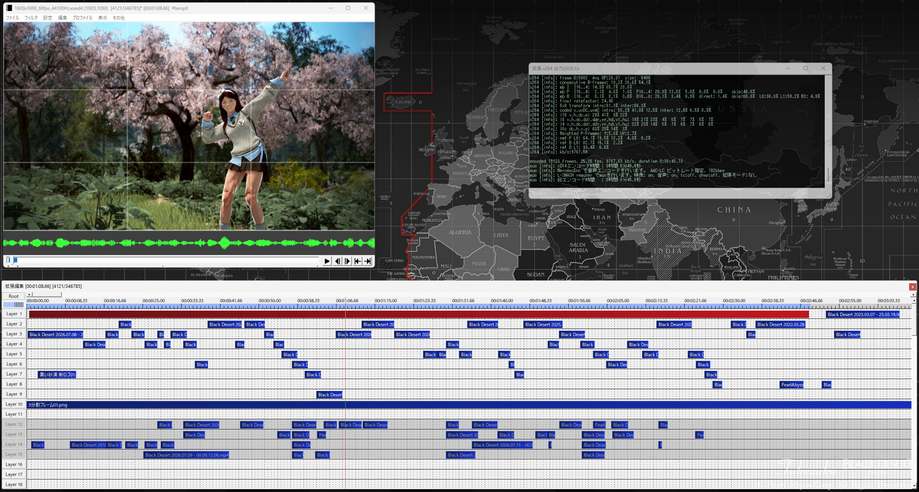919x492 pixels.
Task: Jump to the last frame
Action: coord(368,261)
